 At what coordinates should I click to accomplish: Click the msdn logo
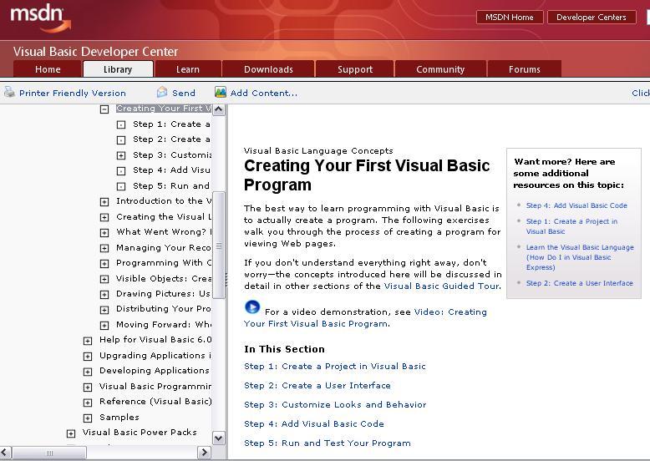click(40, 18)
